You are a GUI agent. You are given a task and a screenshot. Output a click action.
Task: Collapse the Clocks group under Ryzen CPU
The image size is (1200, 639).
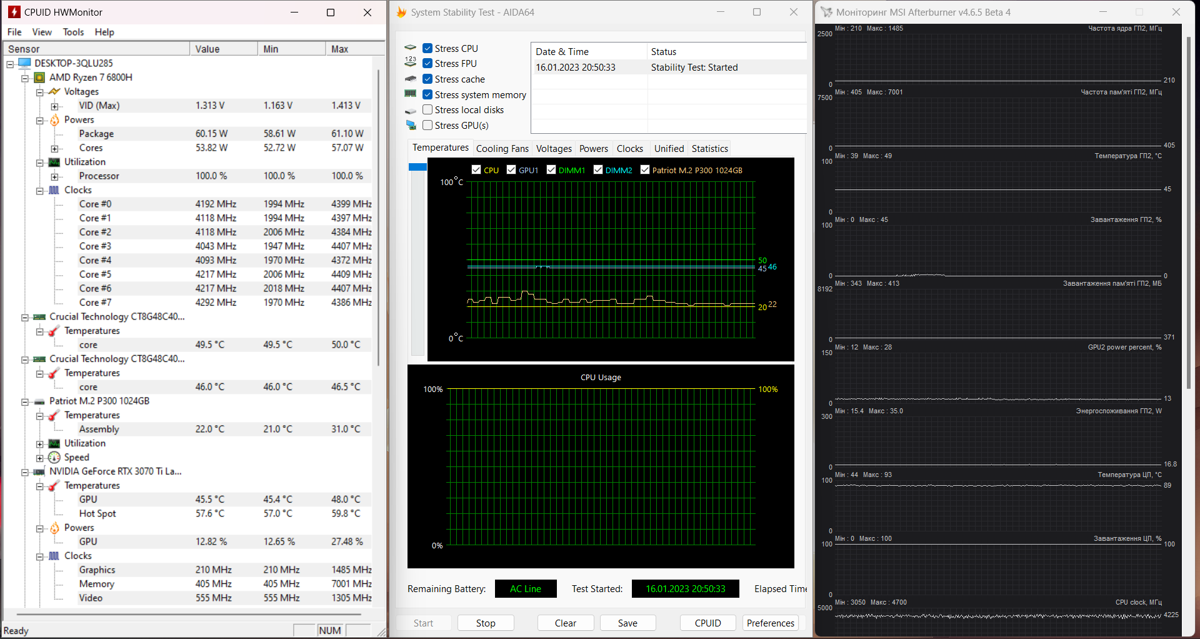pyautogui.click(x=39, y=191)
